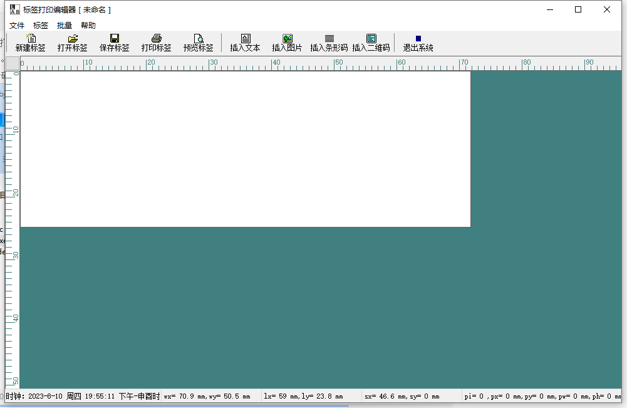Open a label with 打开标签
Screen dimensions: 627x408
coord(73,43)
